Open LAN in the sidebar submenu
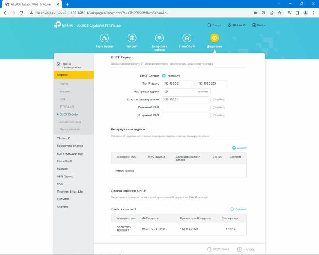 [62, 99]
